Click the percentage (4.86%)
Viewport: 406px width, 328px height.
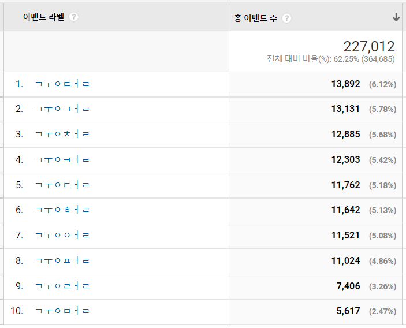[x=383, y=261]
